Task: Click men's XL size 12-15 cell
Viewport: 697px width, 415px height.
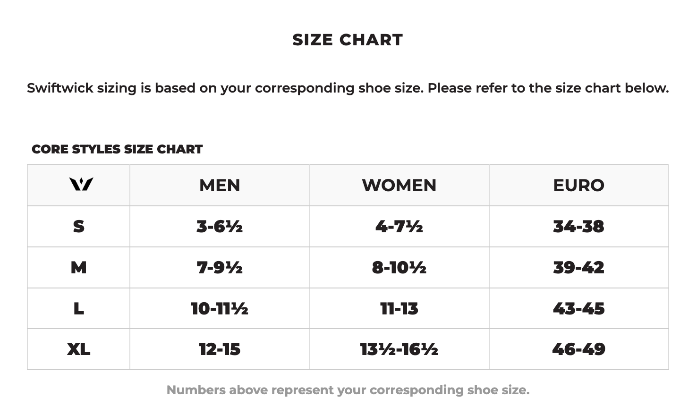Action: (220, 349)
